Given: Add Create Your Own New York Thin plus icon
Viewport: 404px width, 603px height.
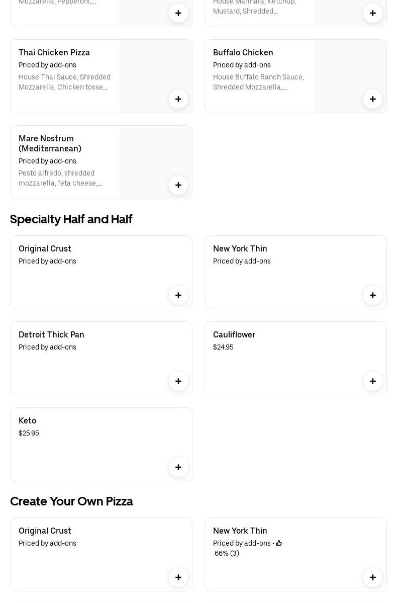Looking at the screenshot, I should [373, 577].
